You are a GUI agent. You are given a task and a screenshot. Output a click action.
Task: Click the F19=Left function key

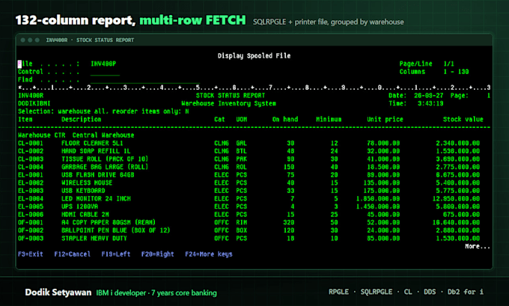click(116, 254)
